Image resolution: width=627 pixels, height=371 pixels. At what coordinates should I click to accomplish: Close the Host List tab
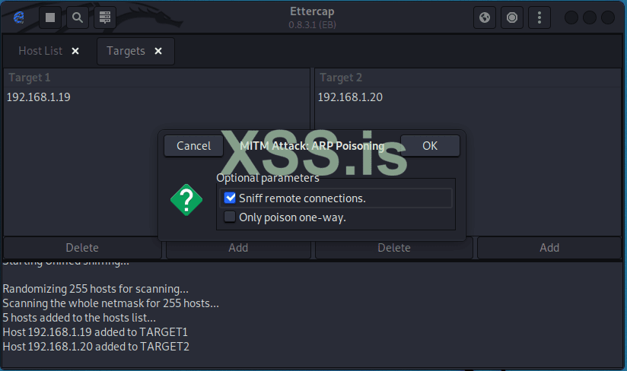(x=75, y=51)
